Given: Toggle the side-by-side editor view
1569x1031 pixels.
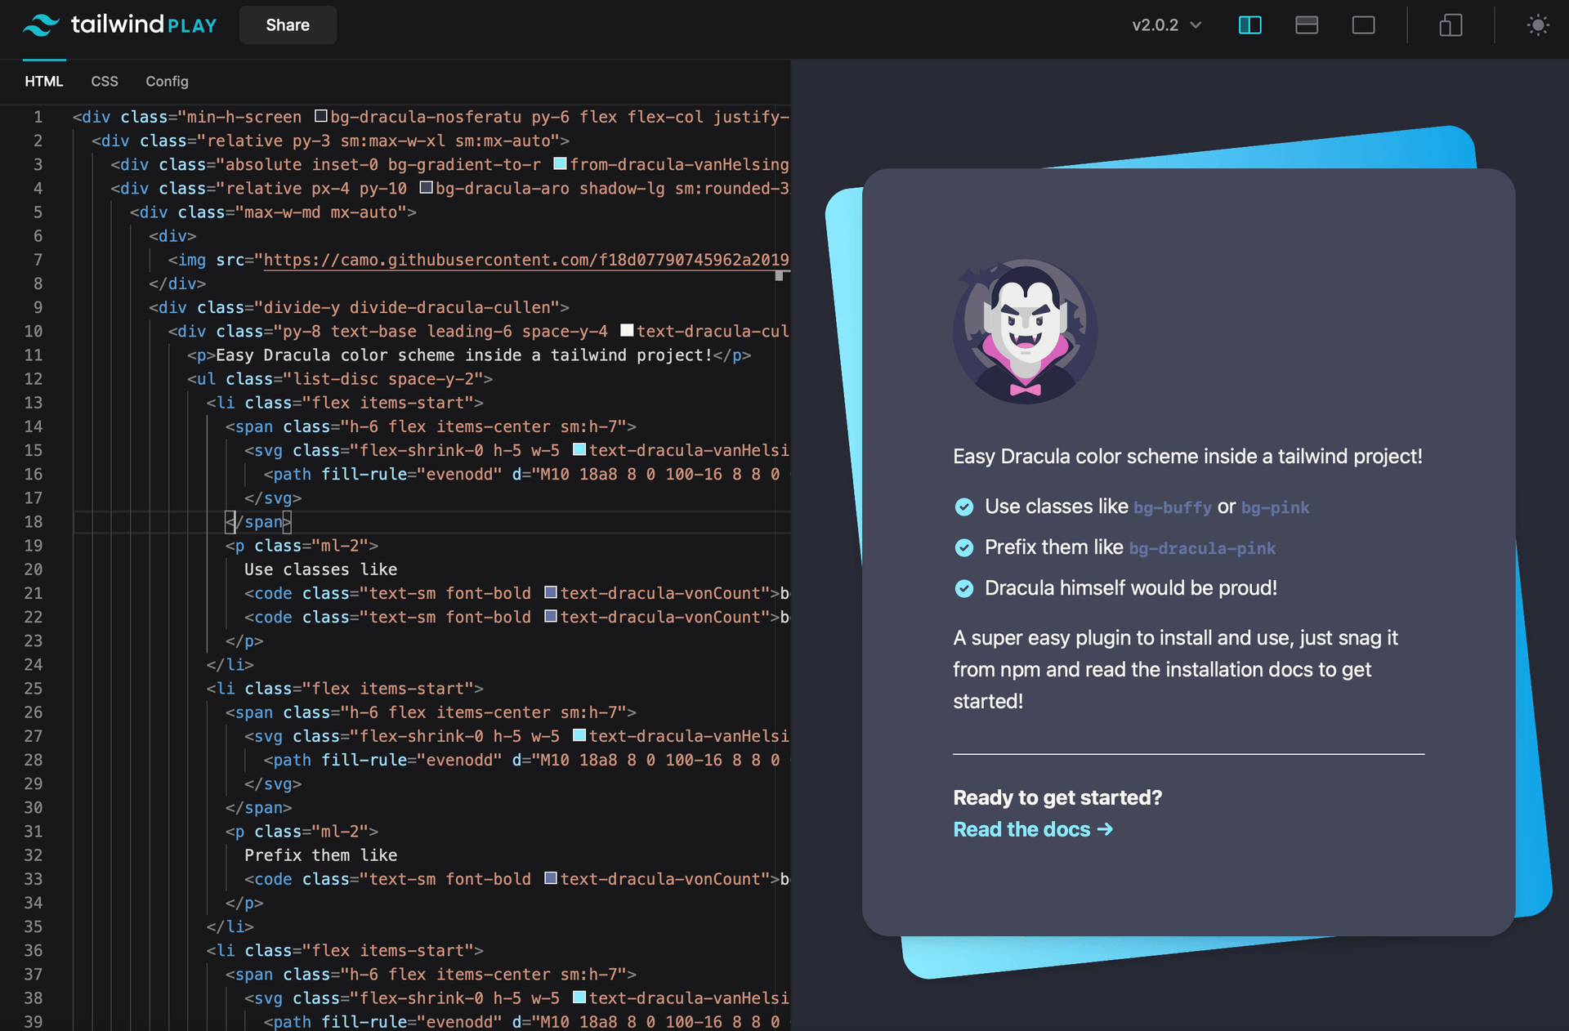Looking at the screenshot, I should pos(1250,25).
